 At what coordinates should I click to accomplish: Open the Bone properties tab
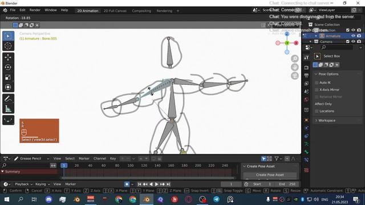[306, 152]
